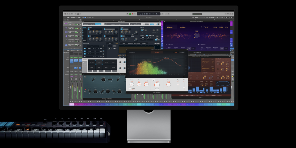Click the Record button in the transport

point(132,14)
